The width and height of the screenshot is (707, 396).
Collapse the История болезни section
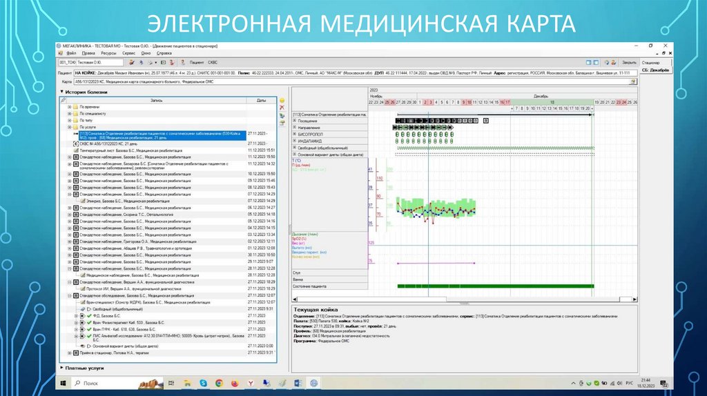coord(61,92)
